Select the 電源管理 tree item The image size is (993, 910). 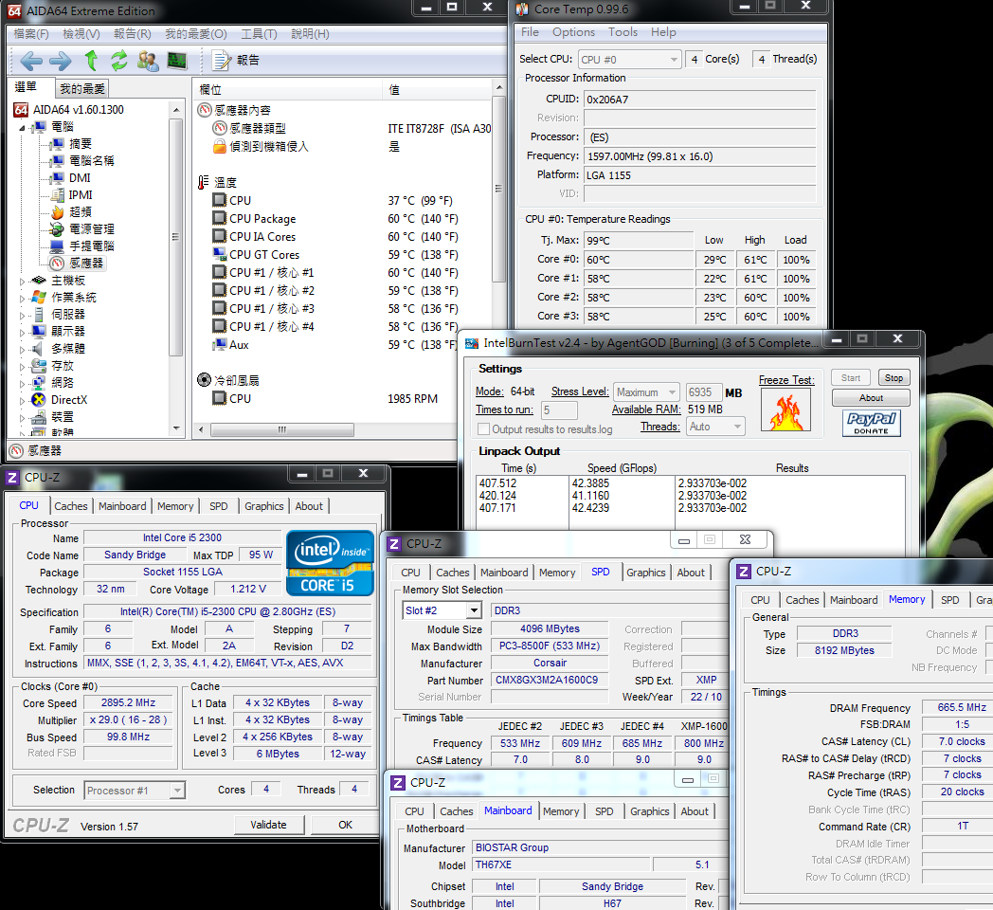(92, 229)
